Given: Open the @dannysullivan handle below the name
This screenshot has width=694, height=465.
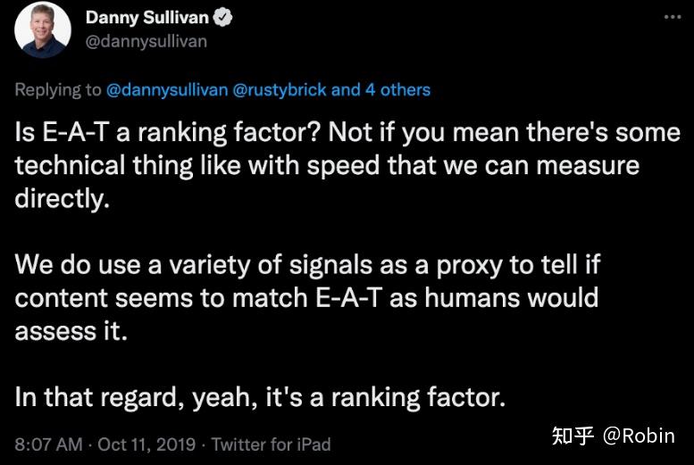Looking at the screenshot, I should [x=146, y=42].
